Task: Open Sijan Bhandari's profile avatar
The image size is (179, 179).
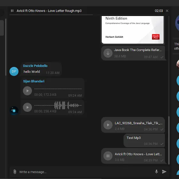Action: tap(14, 111)
